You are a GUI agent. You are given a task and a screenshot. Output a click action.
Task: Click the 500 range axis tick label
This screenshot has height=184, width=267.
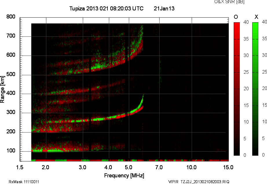(x=11, y=74)
